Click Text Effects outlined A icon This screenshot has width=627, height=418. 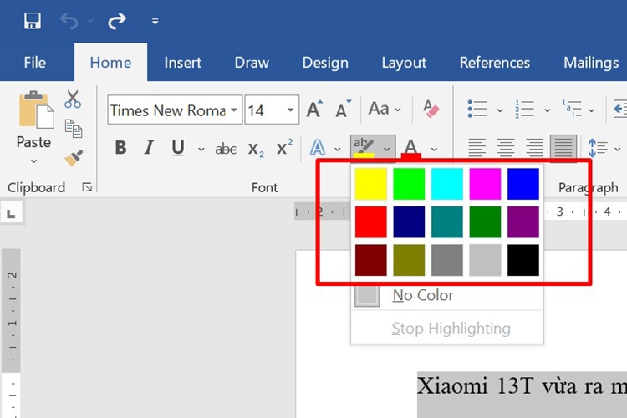click(318, 148)
